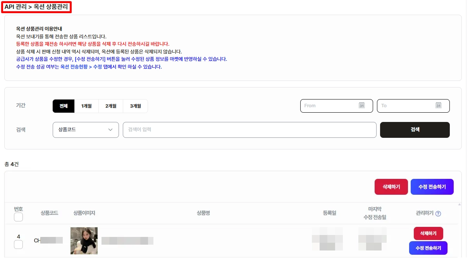Click the 관리하기 help question-mark icon
The width and height of the screenshot is (468, 259).
point(438,213)
